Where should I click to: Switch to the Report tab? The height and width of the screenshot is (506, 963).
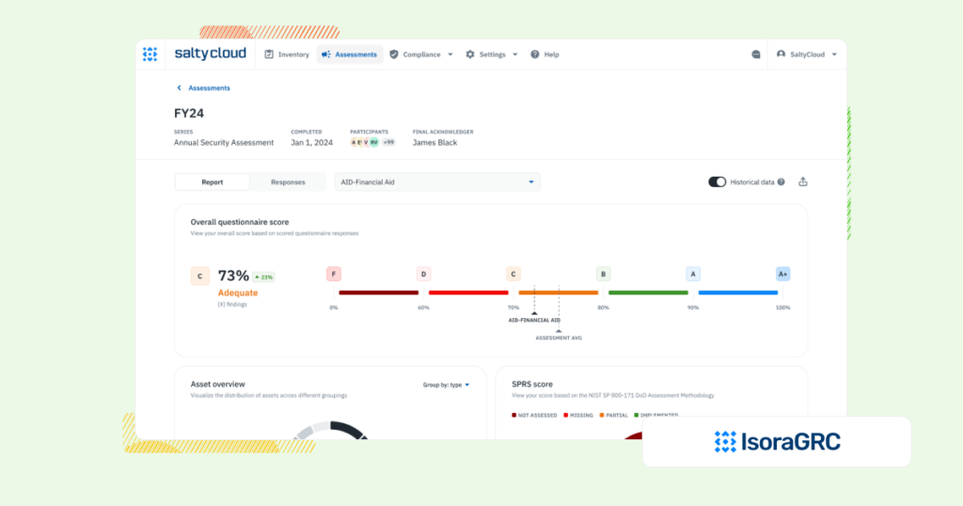[213, 182]
